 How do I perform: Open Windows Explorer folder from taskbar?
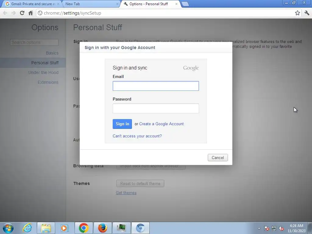(x=46, y=228)
